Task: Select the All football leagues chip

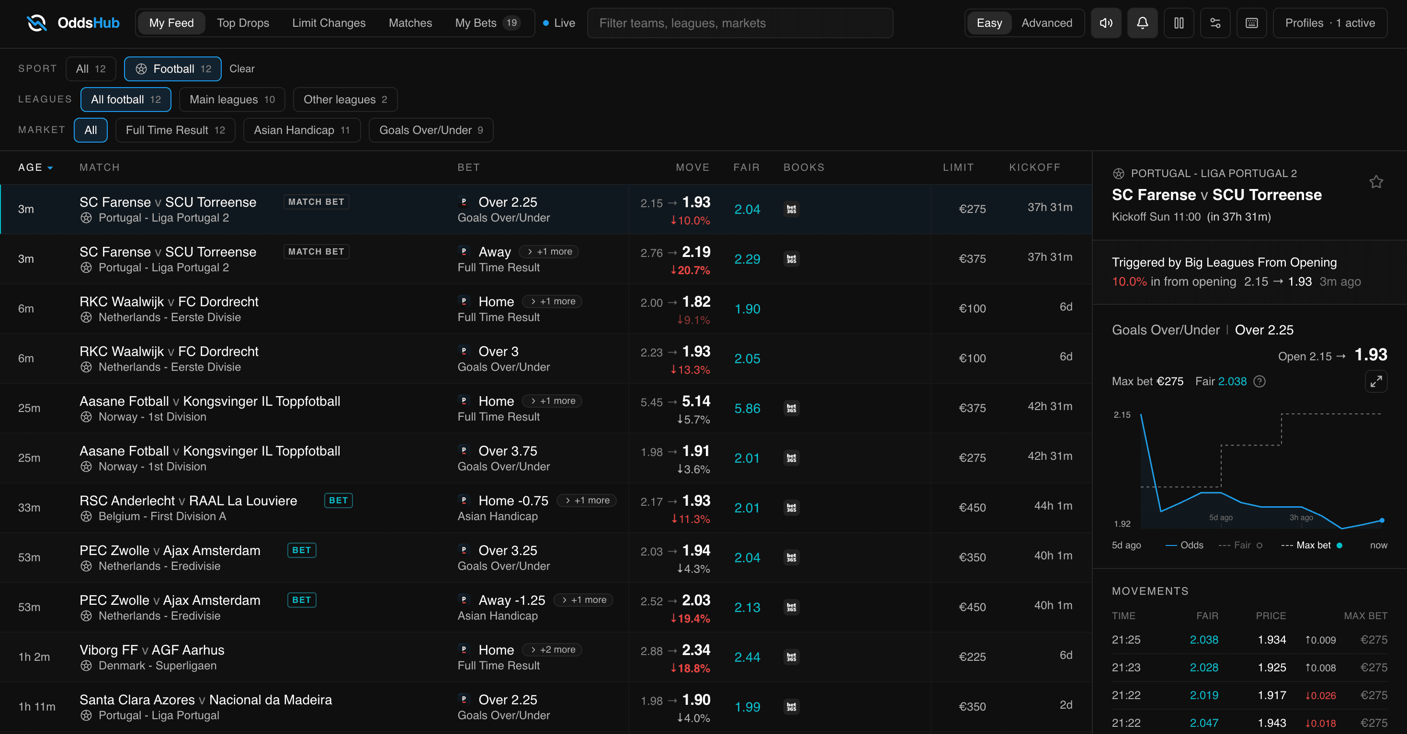Action: (x=125, y=100)
